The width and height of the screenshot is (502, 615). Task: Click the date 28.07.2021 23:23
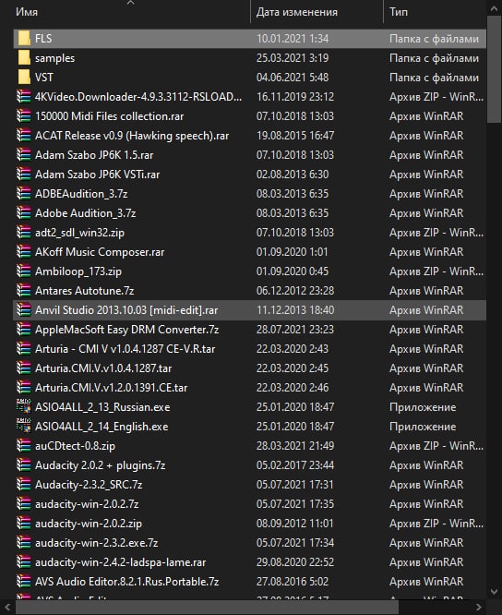click(295, 330)
